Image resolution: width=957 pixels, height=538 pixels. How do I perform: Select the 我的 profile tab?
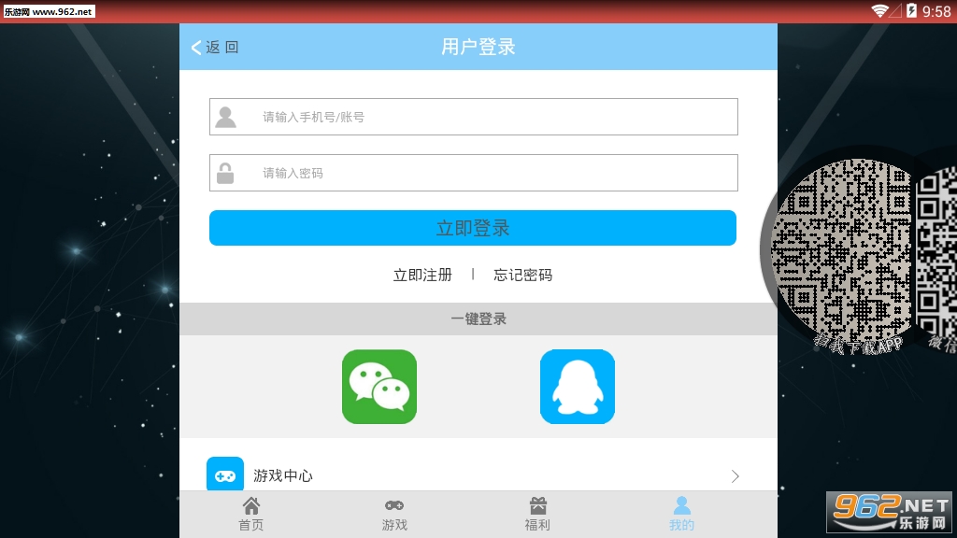point(681,515)
